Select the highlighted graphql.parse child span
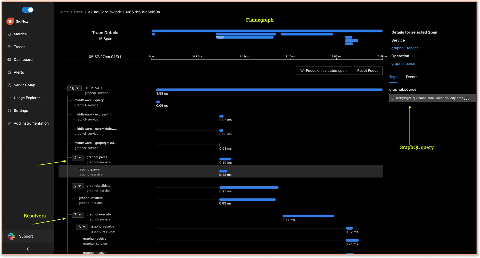Image resolution: width=480 pixels, height=258 pixels. click(x=220, y=171)
